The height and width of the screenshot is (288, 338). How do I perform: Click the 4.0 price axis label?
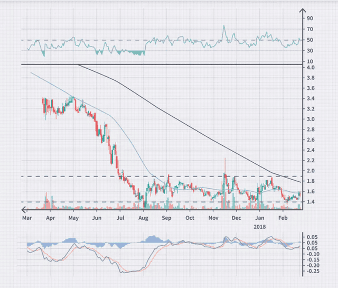coord(311,68)
